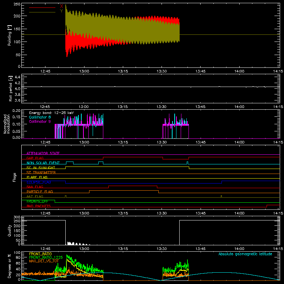Click the 13:30 tick under the modulation plot

tap(162, 142)
